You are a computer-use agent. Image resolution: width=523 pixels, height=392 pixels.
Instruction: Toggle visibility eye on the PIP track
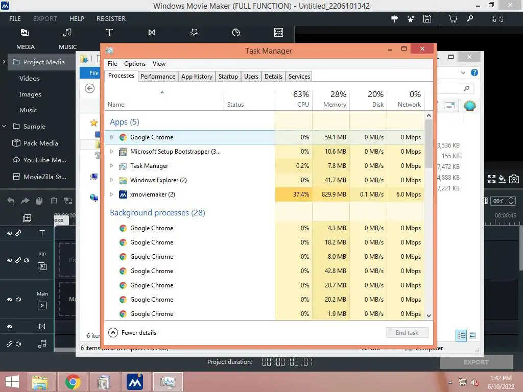point(10,260)
